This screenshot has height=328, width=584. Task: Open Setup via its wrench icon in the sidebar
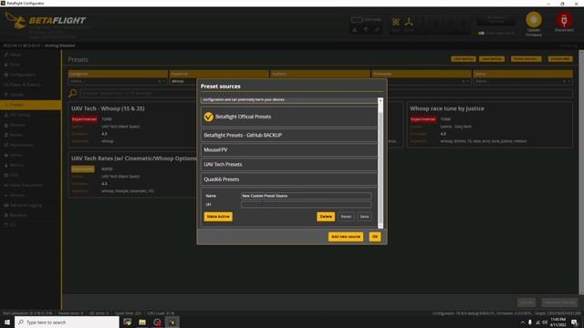[6, 55]
